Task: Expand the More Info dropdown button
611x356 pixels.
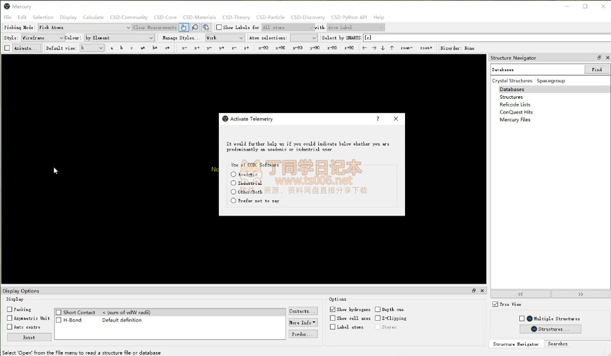Action: [x=303, y=323]
